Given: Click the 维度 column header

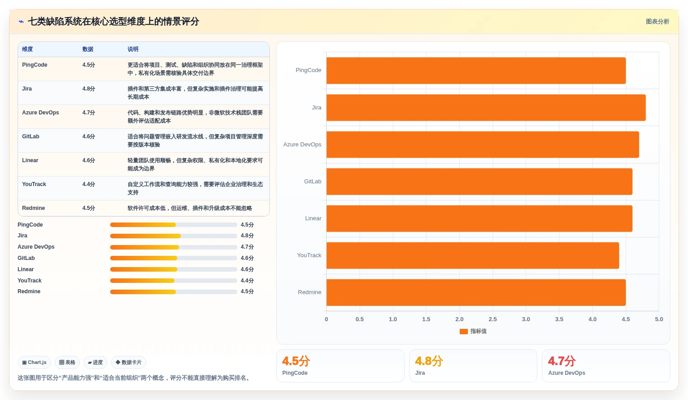Looking at the screenshot, I should (x=28, y=49).
